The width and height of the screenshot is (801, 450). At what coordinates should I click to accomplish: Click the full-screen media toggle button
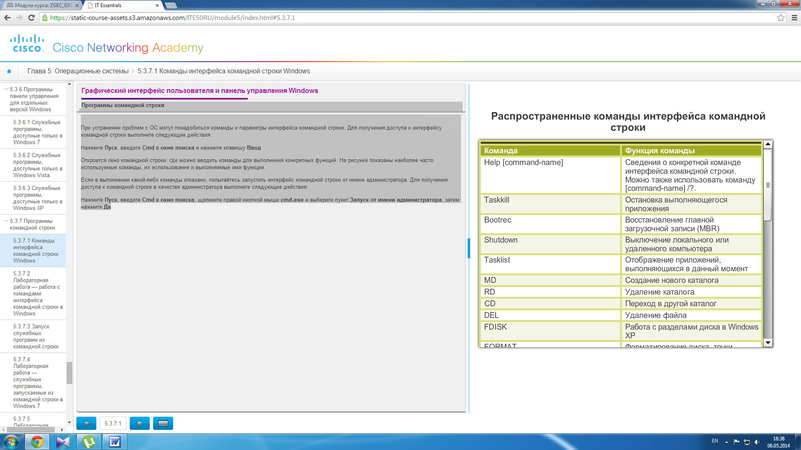tap(163, 423)
